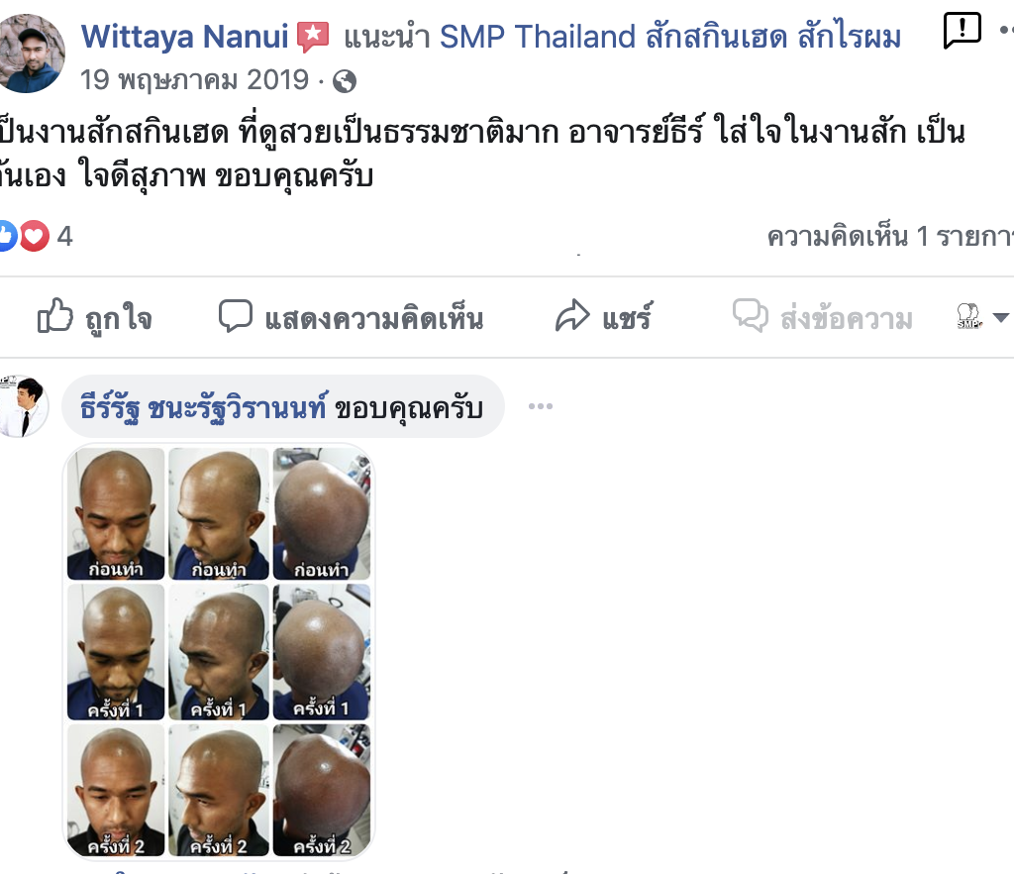Click the commenter's avatar in white coat
The image size is (1014, 874).
24,406
